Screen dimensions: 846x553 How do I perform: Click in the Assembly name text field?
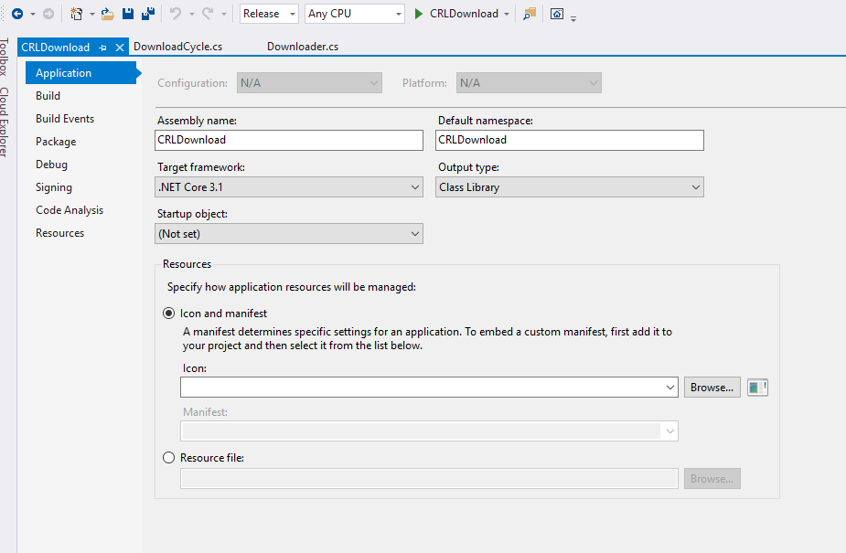click(x=289, y=140)
